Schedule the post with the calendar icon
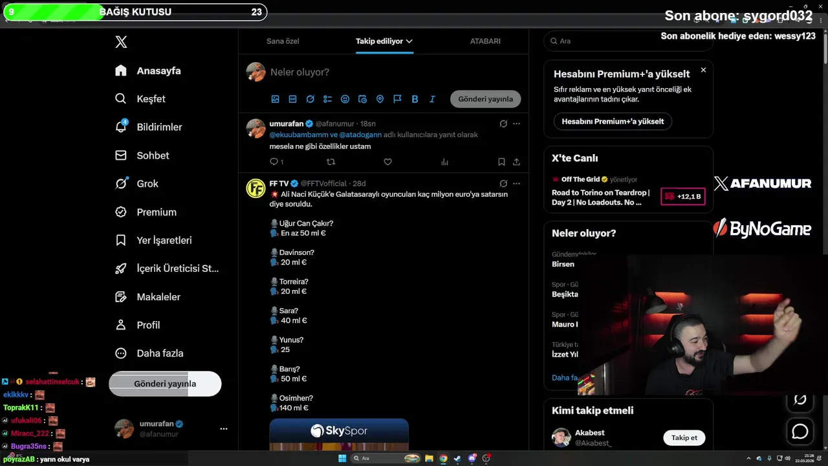The width and height of the screenshot is (828, 466). (x=362, y=99)
